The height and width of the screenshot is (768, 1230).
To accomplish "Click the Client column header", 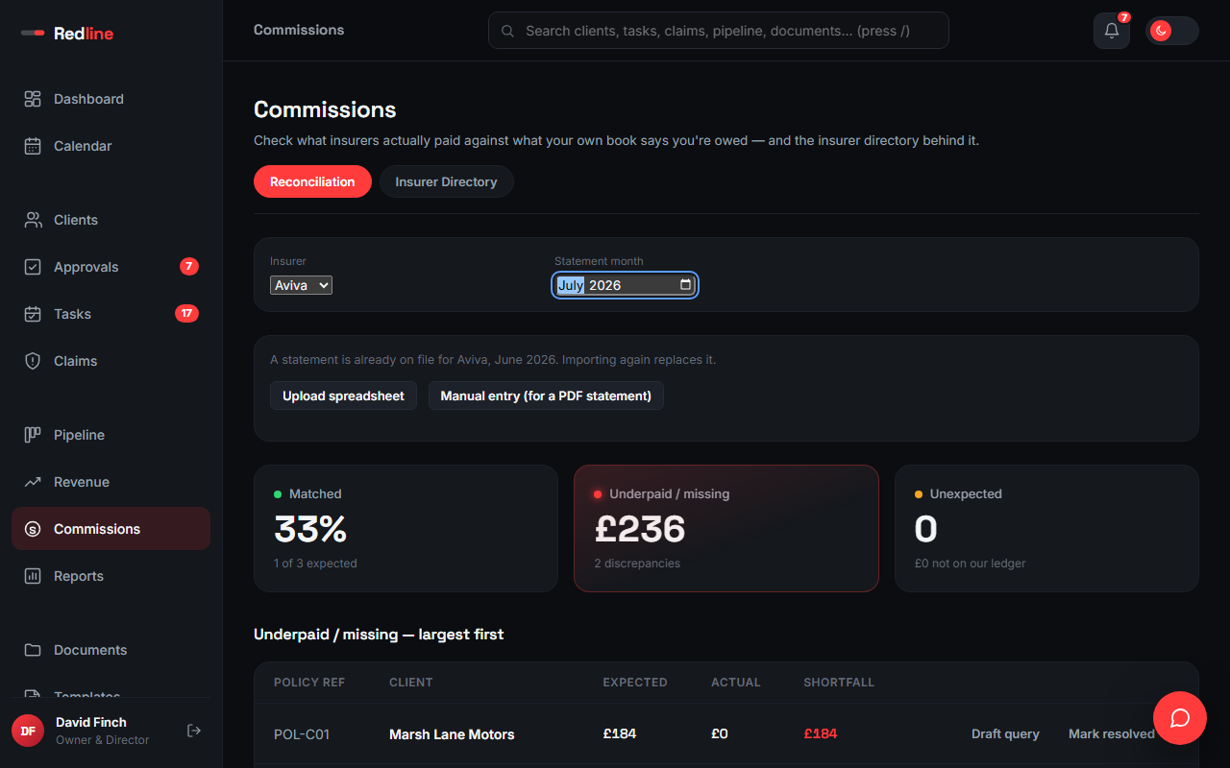I will pos(411,683).
